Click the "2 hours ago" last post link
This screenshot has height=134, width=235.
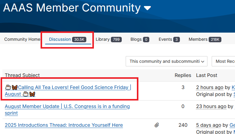pos(210,88)
